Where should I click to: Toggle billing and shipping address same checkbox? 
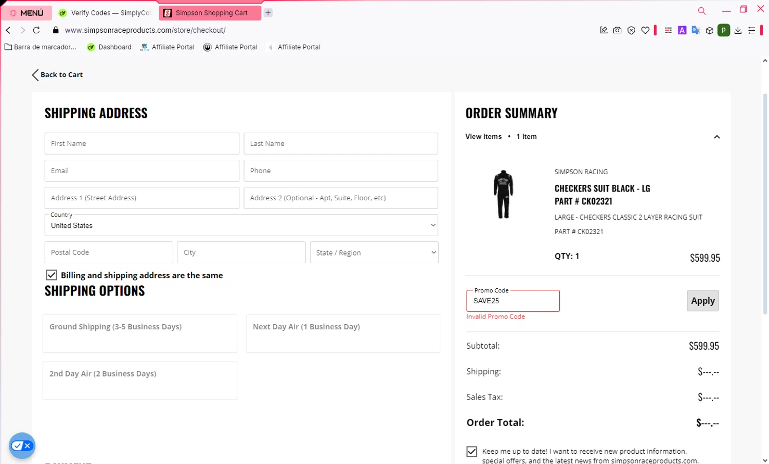[x=51, y=275]
